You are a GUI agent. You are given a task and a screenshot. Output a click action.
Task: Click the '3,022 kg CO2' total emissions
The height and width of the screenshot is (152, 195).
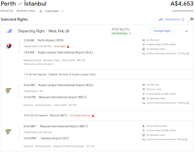(x=121, y=29)
